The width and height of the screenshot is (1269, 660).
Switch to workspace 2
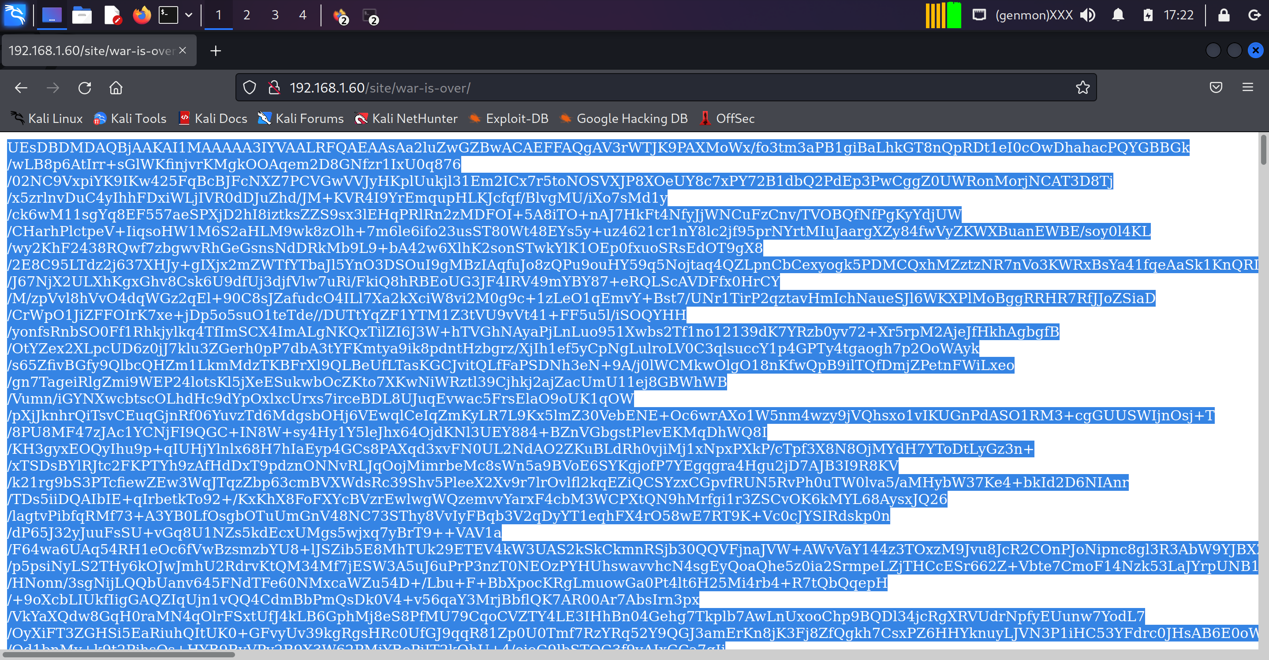(247, 15)
